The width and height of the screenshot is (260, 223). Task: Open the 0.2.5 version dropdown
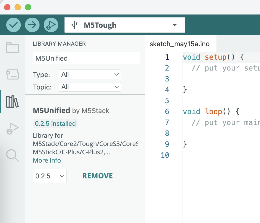point(50,176)
